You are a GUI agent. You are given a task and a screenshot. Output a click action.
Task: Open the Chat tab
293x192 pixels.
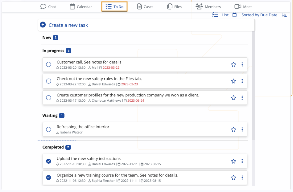click(x=48, y=7)
